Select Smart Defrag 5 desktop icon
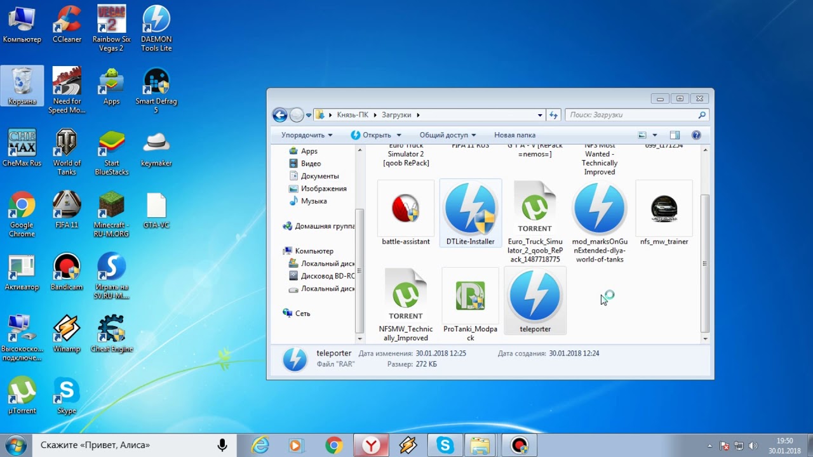The height and width of the screenshot is (457, 813). pyautogui.click(x=156, y=90)
